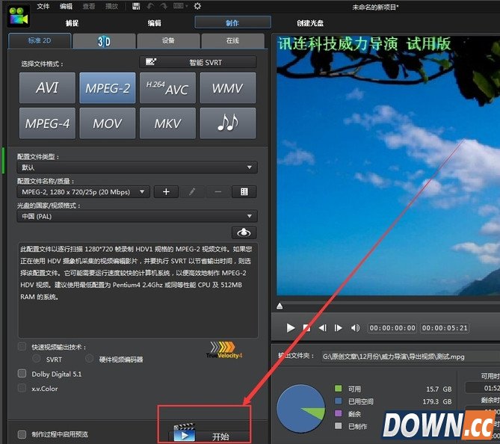Click the volume speaker icon

[x=355, y=327]
